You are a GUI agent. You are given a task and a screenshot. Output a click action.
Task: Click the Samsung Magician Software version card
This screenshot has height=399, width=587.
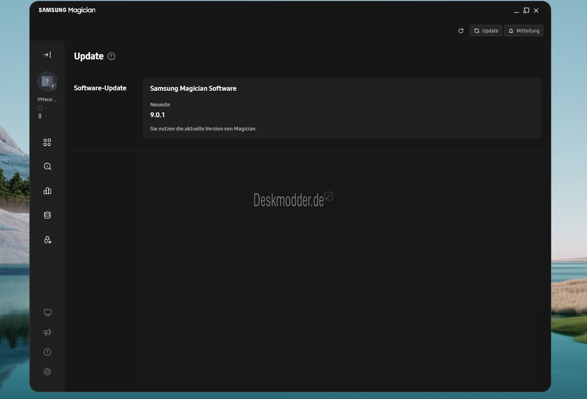(342, 108)
